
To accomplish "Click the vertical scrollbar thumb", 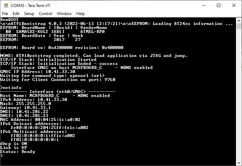I will coord(239,26).
